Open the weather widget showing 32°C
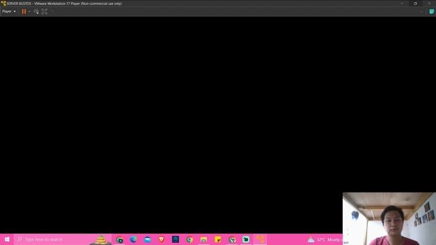436x245 pixels. (x=325, y=240)
